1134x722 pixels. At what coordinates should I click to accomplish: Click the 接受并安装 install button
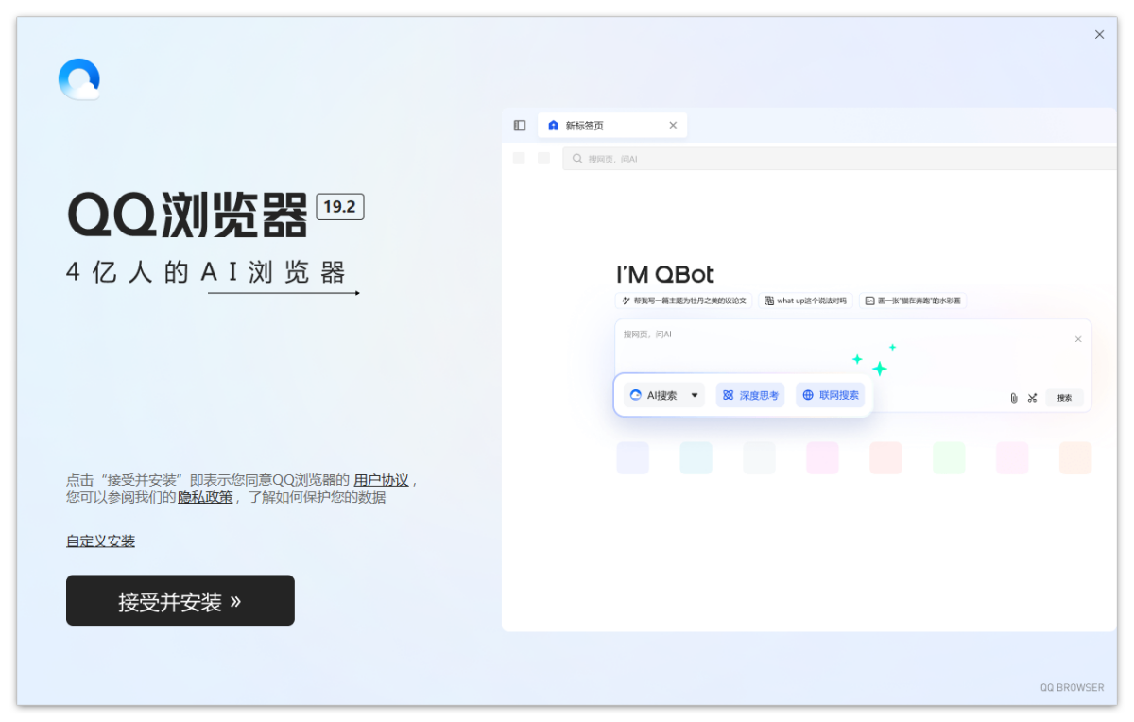(180, 600)
